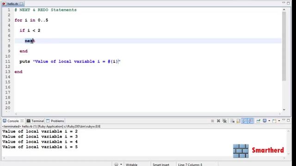Maximize the editor area
Viewport: 296px width, 166px height.
tap(288, 3)
